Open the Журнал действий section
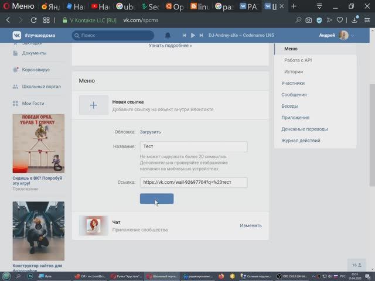Screen dimensions: 375x281 (301, 140)
